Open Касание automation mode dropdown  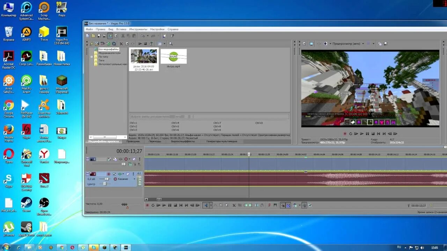[x=134, y=179]
